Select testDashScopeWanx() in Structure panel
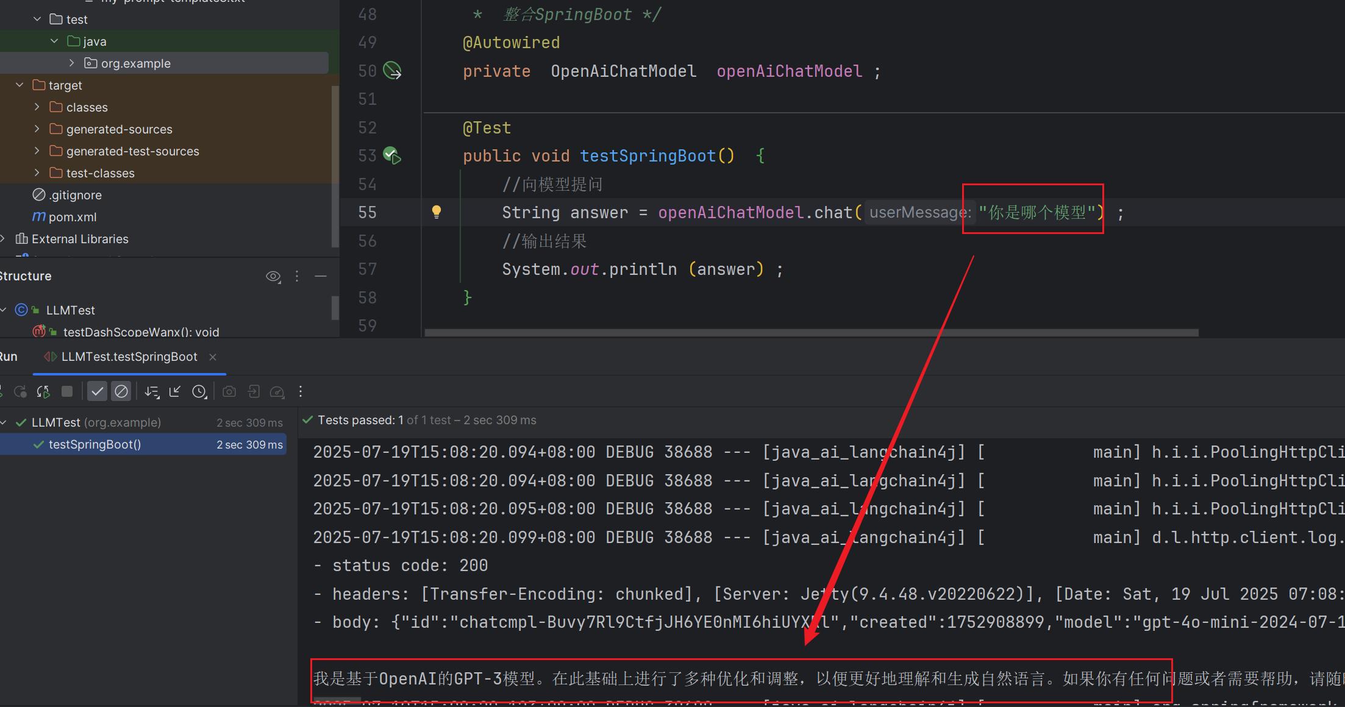The image size is (1345, 707). click(141, 332)
